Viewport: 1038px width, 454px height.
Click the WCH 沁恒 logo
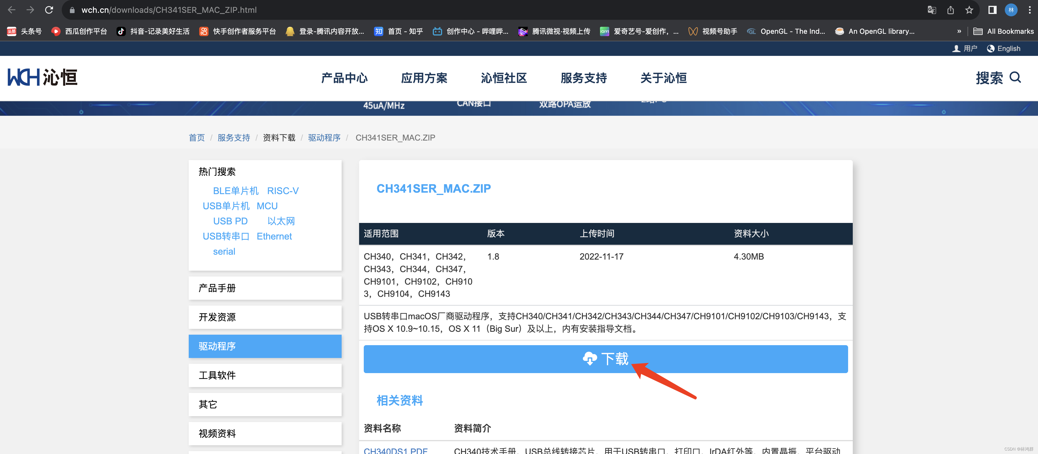pos(42,77)
